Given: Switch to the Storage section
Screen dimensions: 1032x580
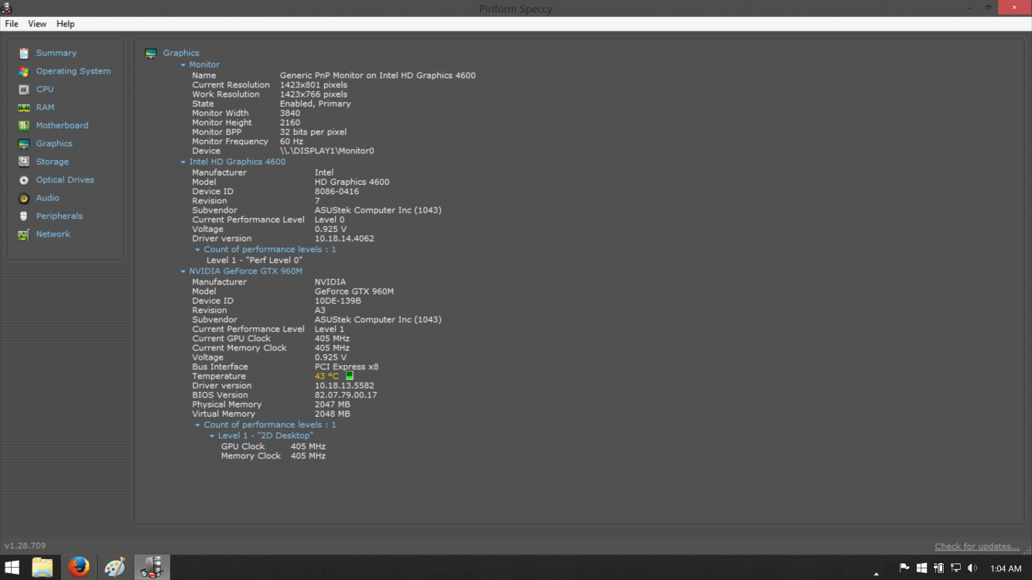Looking at the screenshot, I should [x=53, y=162].
